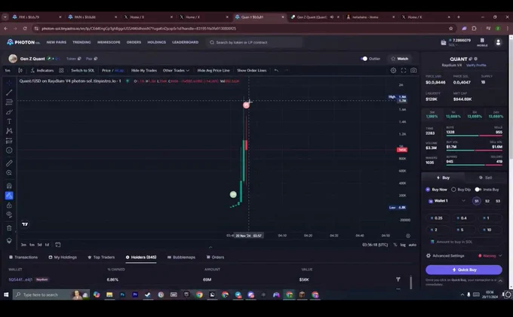Open the Wallet 1 dropdown

pos(447,201)
